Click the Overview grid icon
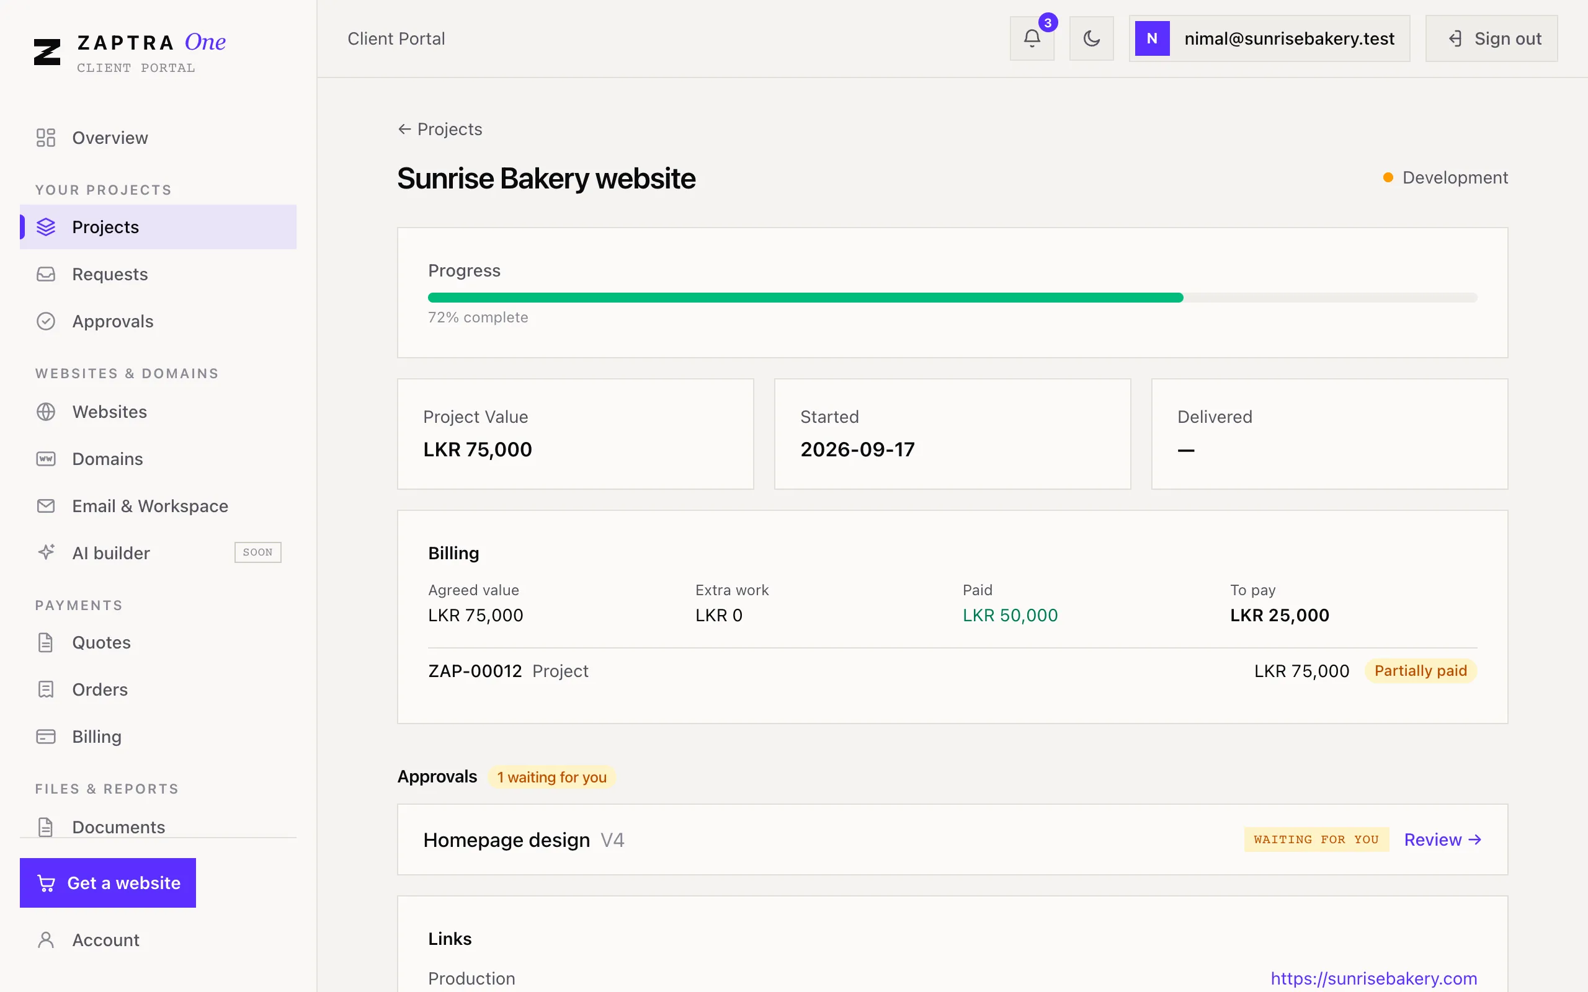The height and width of the screenshot is (992, 1588). (x=46, y=138)
